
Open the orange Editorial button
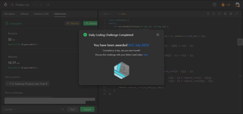[x=73, y=23]
